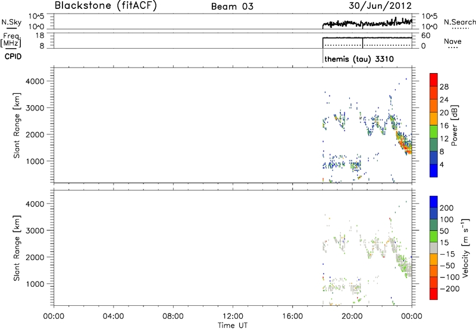Click the intense red-orange backscatter cluster in power panel
Viewport: 476px width, 329px height.
405,144
